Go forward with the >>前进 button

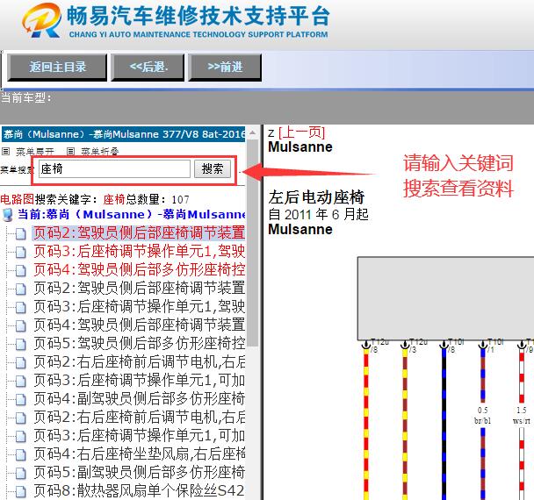click(225, 67)
